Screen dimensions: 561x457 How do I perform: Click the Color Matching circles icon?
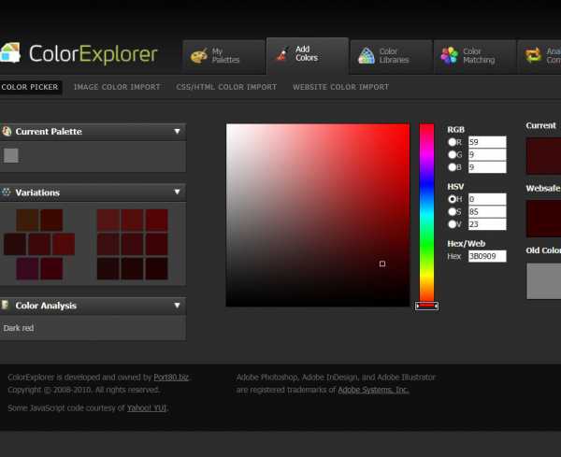pyautogui.click(x=450, y=55)
